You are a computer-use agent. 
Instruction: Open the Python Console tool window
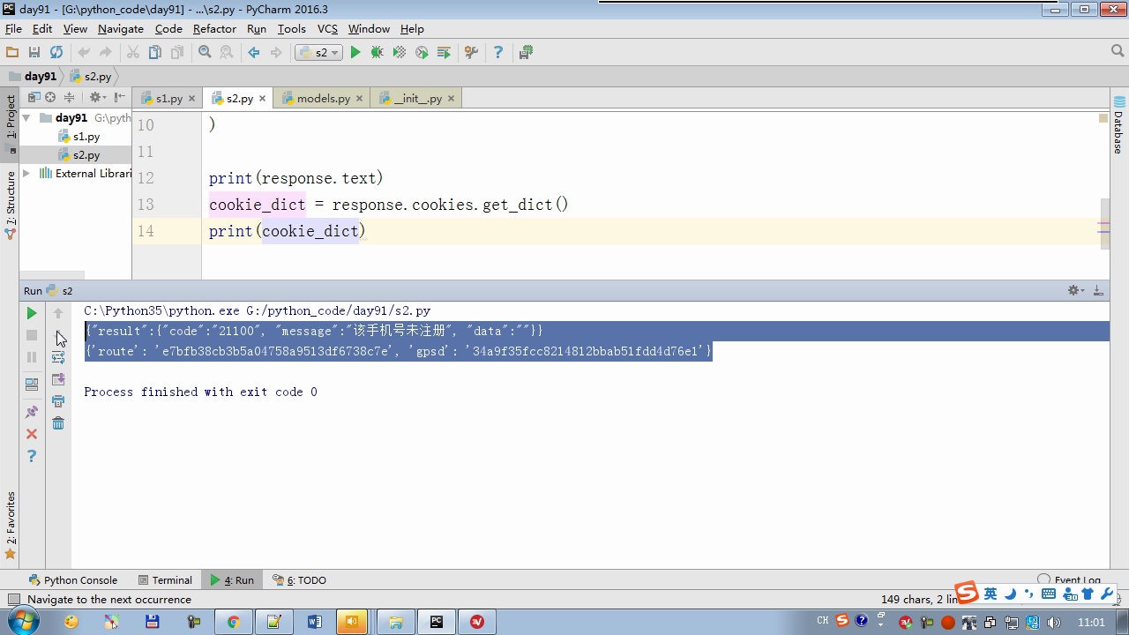click(73, 580)
